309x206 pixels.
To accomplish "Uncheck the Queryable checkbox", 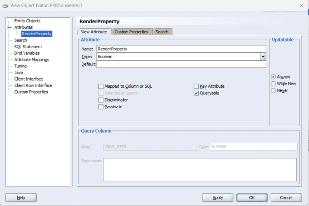I will point(196,93).
